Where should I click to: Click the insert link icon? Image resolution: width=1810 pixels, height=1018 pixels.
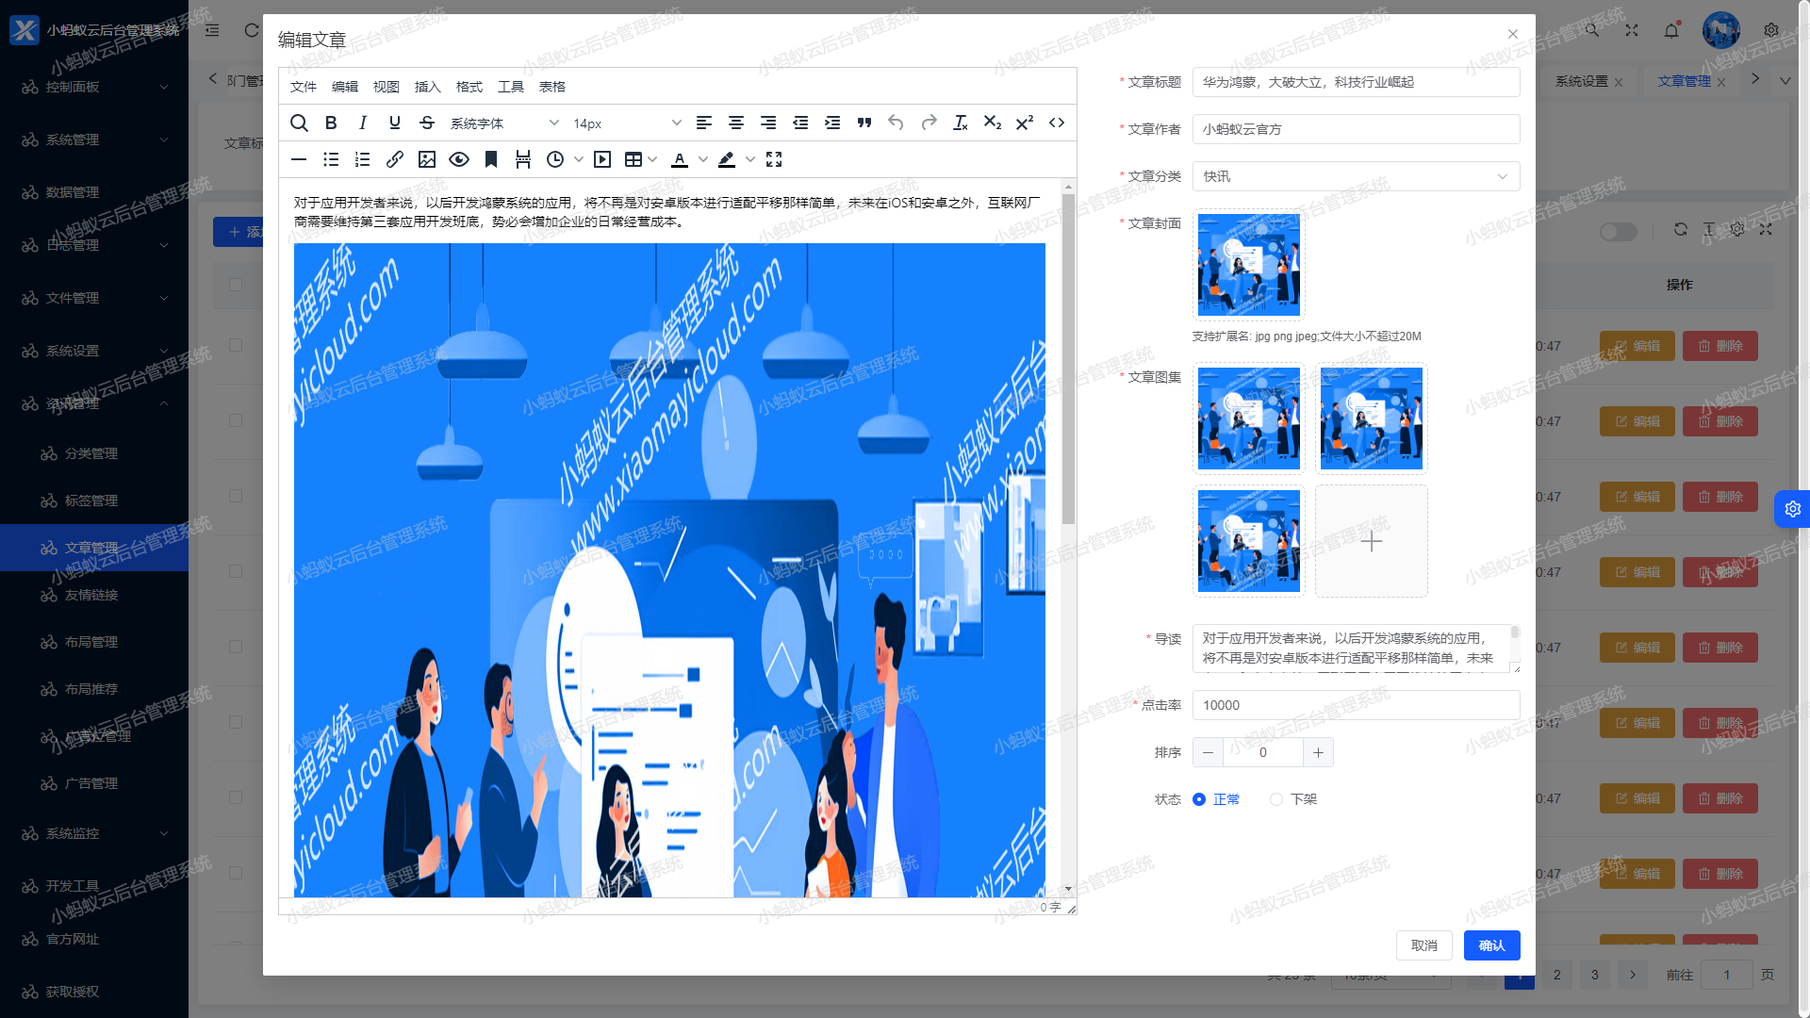point(395,159)
